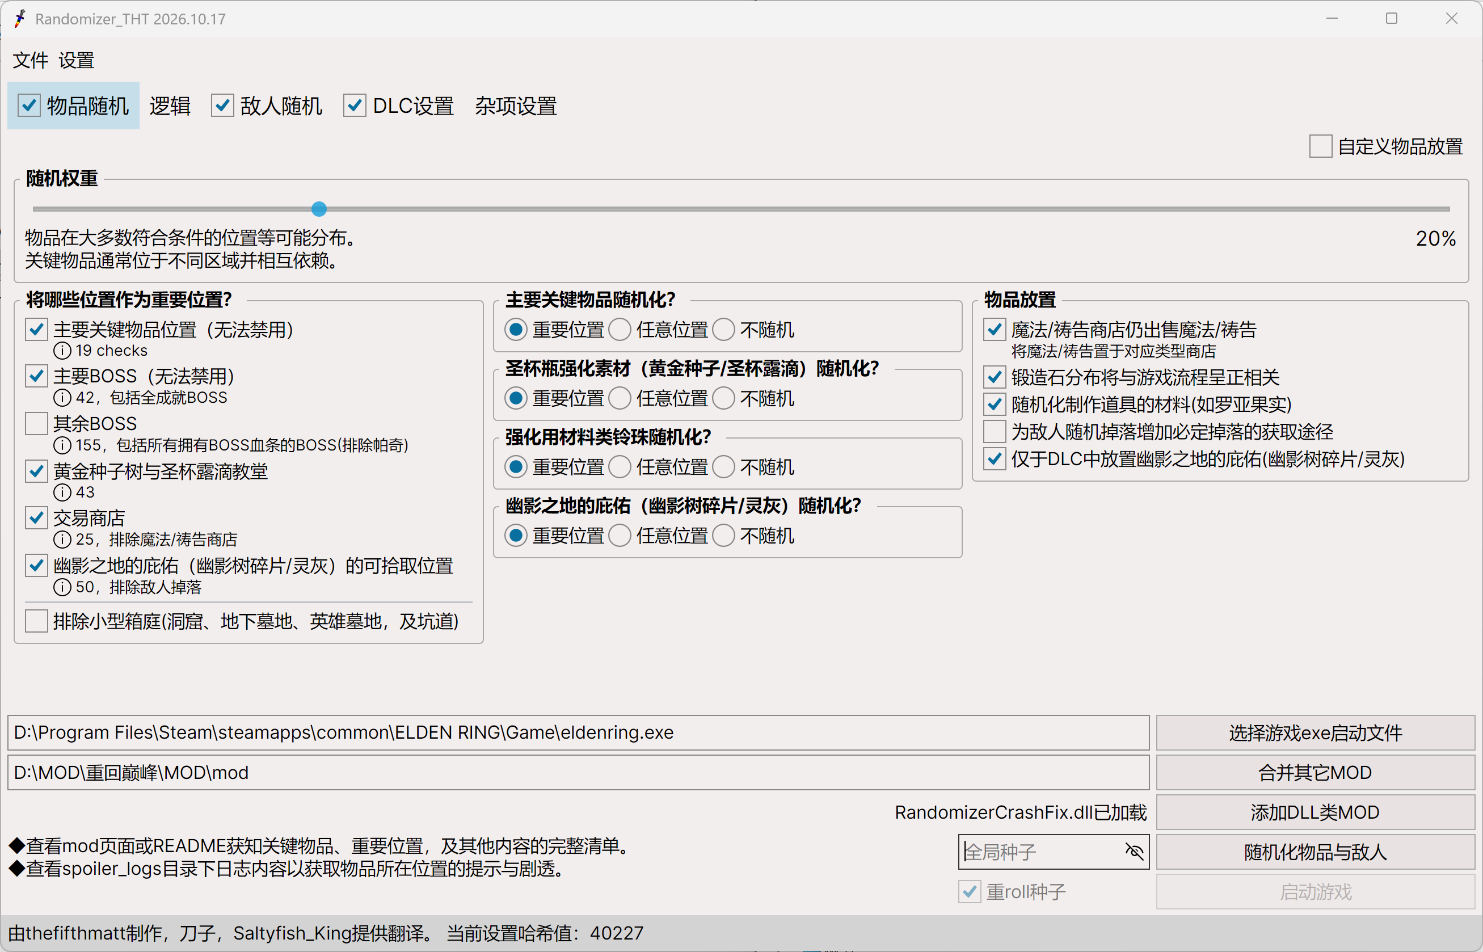The height and width of the screenshot is (952, 1483).
Task: Select 不随机 for 圣杯瓶强化素材随机化
Action: (724, 398)
